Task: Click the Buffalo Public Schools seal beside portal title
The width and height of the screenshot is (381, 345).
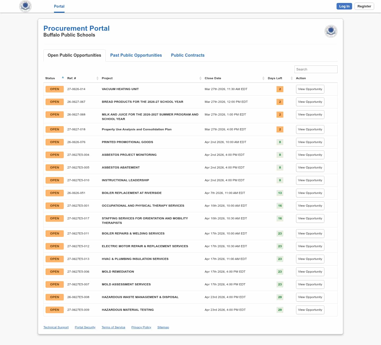Action: 331,31
